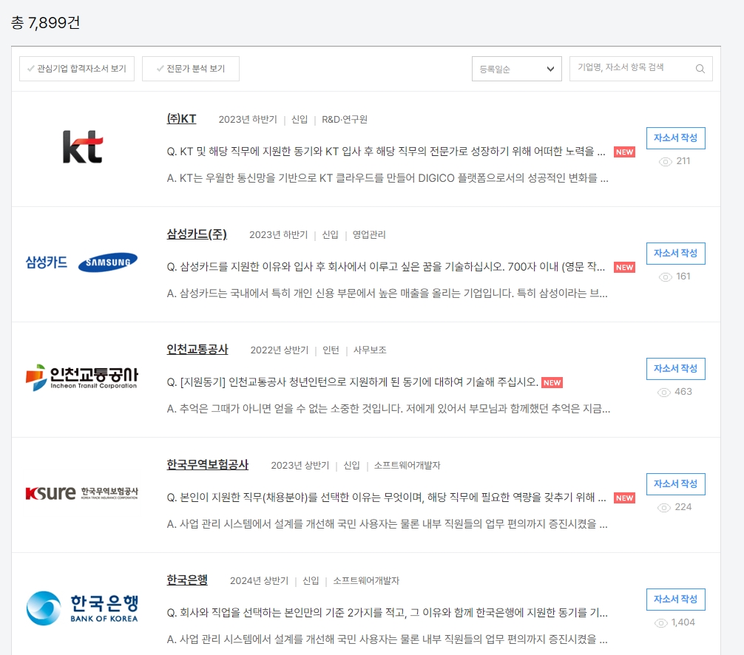Click the Bank of Korea logo

coord(81,608)
